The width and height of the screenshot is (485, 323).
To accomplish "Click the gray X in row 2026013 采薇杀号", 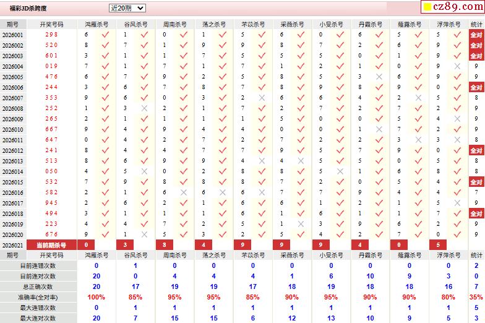I will [301, 161].
